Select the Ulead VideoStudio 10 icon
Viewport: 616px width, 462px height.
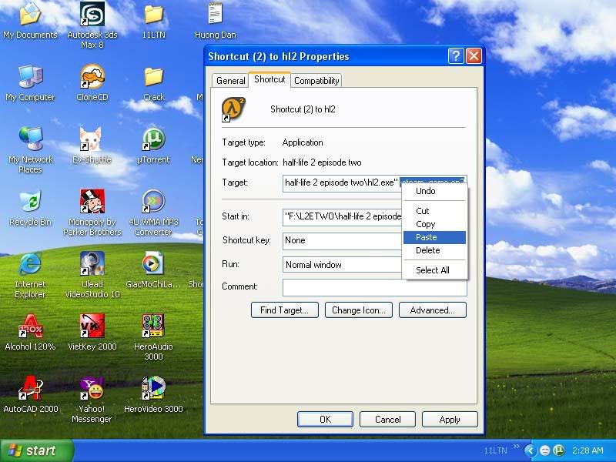[92, 275]
